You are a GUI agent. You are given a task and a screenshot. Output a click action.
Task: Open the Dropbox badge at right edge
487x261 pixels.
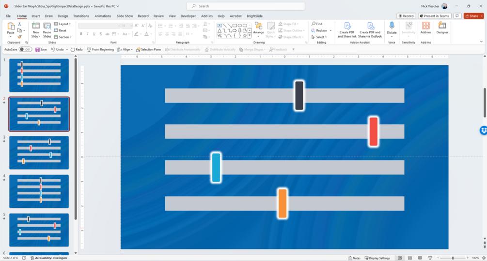click(x=483, y=130)
